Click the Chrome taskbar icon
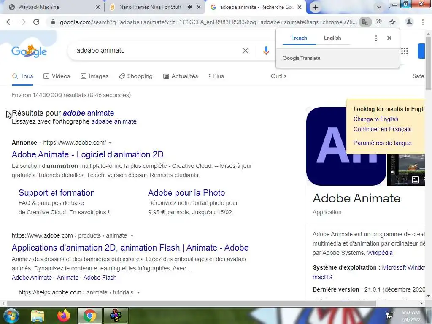The height and width of the screenshot is (324, 432). click(89, 316)
